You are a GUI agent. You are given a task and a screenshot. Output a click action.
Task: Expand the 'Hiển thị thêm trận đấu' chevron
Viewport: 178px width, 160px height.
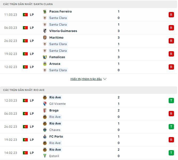tap(105, 79)
